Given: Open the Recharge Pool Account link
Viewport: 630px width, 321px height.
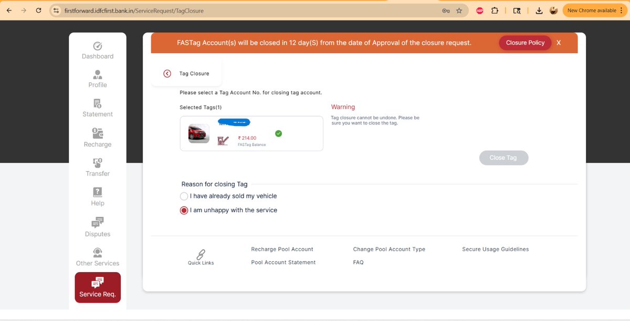Looking at the screenshot, I should 282,249.
